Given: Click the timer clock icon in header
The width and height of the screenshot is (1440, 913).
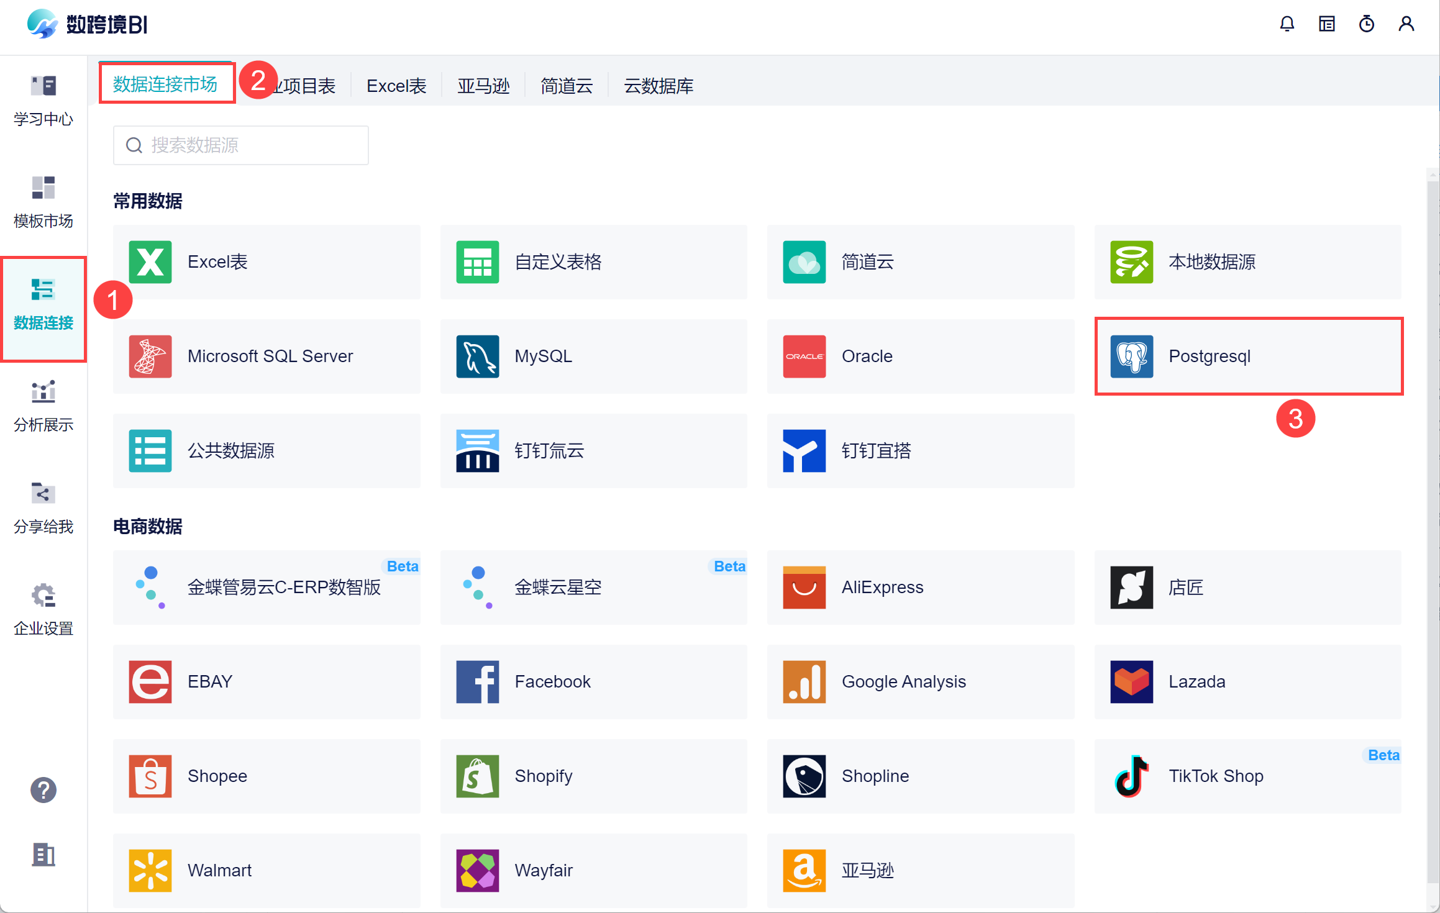Looking at the screenshot, I should (x=1366, y=24).
